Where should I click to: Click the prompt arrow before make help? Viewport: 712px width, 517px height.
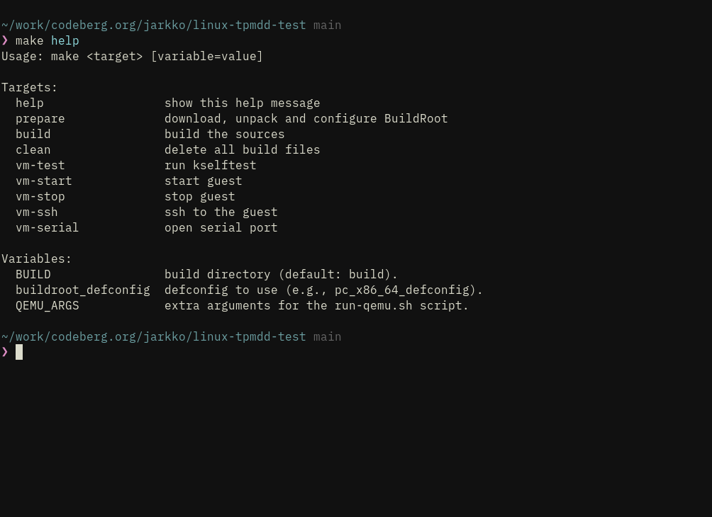[5, 40]
